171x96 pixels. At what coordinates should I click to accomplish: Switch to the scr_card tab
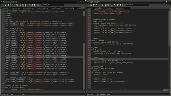[90, 8]
